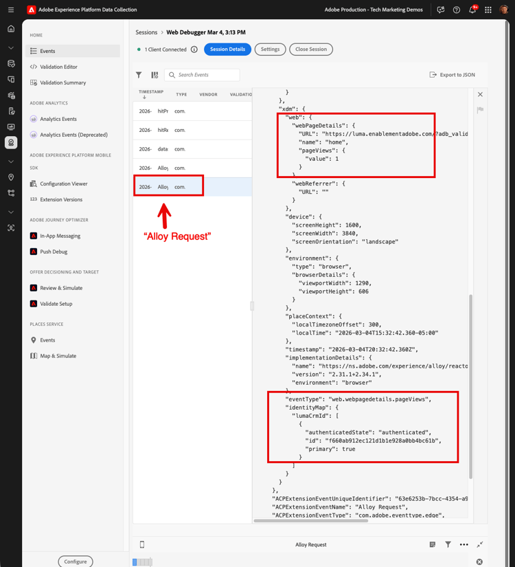Image resolution: width=515 pixels, height=567 pixels.
Task: Collapse the rail chevron above the location pin
Action: [x=11, y=162]
